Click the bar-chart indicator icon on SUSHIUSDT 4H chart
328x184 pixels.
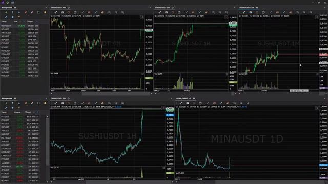(102, 12)
